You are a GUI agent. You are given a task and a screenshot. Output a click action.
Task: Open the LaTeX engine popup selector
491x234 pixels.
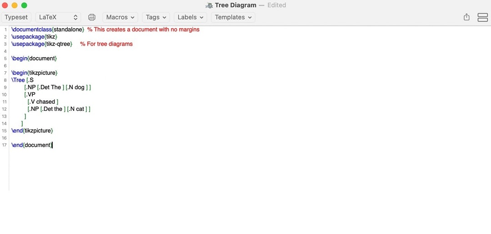(58, 17)
